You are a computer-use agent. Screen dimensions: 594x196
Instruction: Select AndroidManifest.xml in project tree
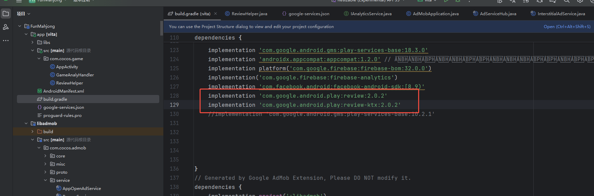tap(61, 91)
